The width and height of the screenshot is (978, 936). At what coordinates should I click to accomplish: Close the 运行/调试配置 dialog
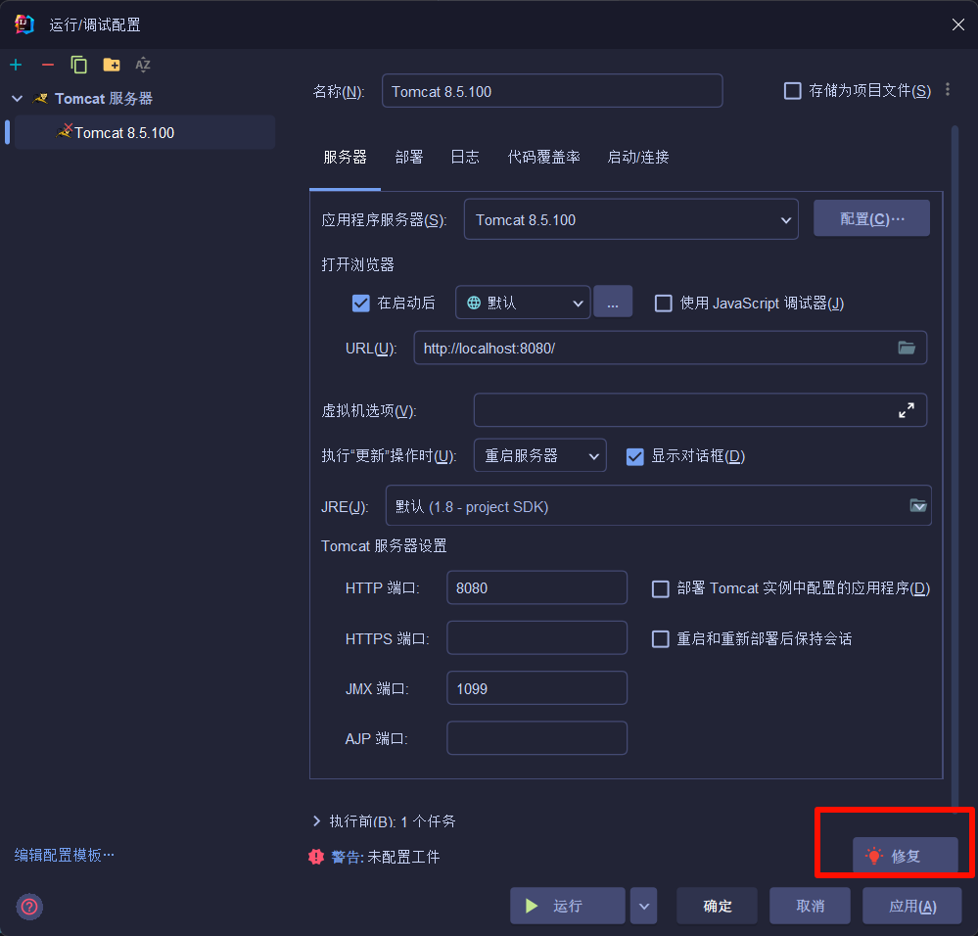point(958,24)
